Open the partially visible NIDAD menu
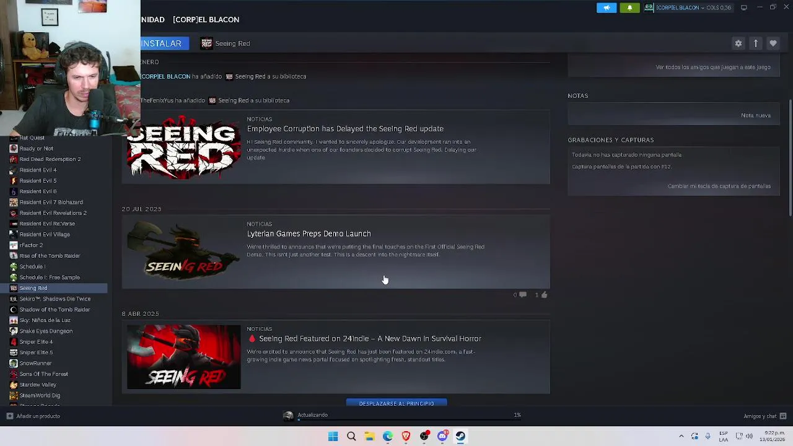The height and width of the screenshot is (446, 793). click(152, 19)
